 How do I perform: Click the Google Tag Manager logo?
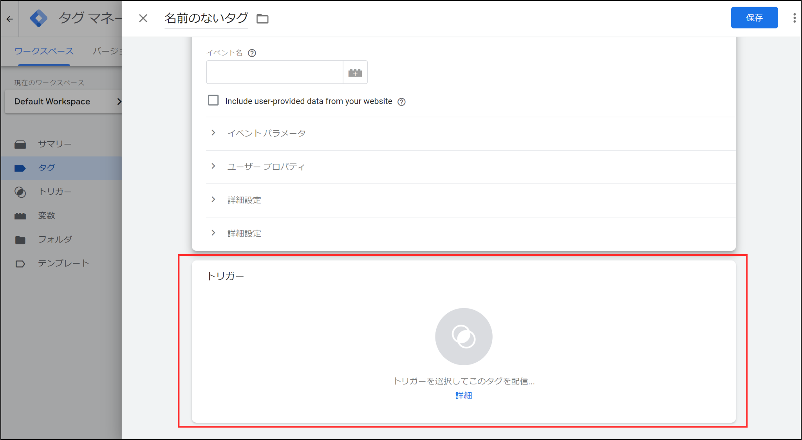click(38, 18)
